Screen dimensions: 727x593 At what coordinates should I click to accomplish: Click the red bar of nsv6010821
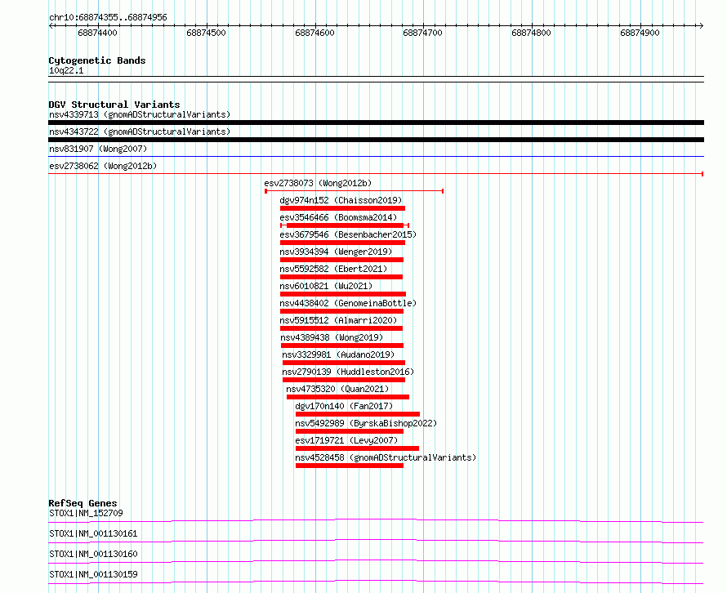343,294
